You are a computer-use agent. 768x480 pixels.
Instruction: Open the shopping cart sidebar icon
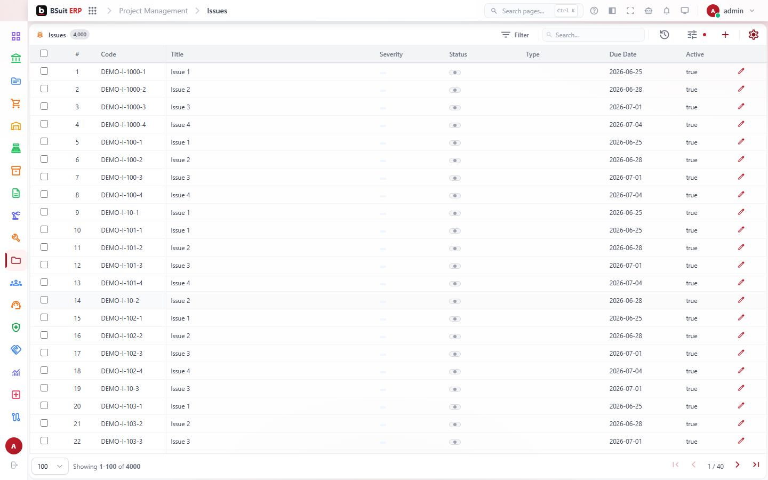(16, 103)
